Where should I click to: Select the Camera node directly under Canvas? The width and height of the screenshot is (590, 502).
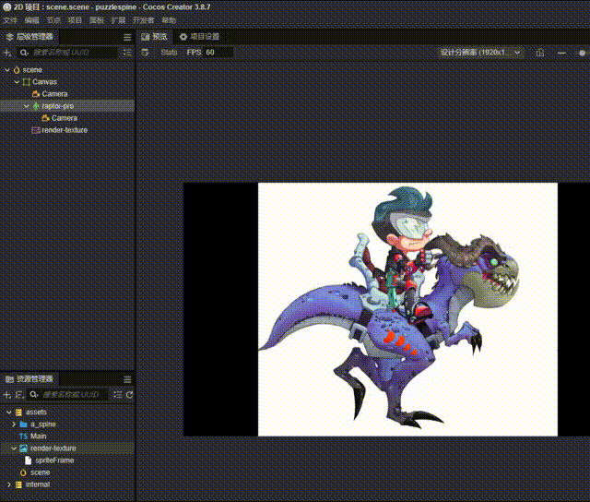coord(67,94)
